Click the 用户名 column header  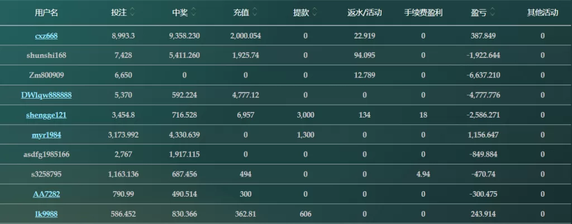[46, 13]
